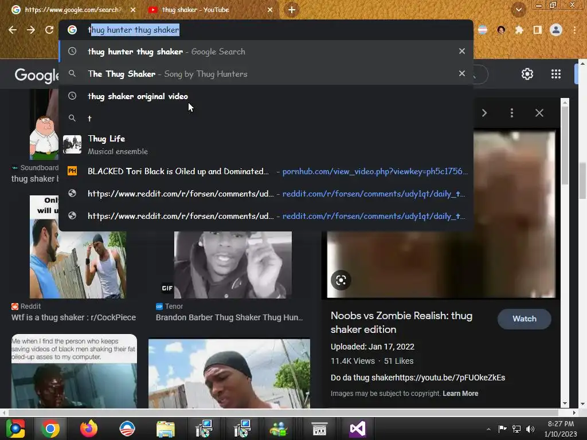Remove 'The Thug Shaker' suggestion with its X
The height and width of the screenshot is (440, 587).
coord(462,73)
